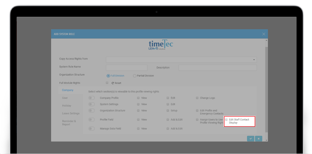Check View for Profile Field
This screenshot has width=312, height=154.
click(x=138, y=120)
